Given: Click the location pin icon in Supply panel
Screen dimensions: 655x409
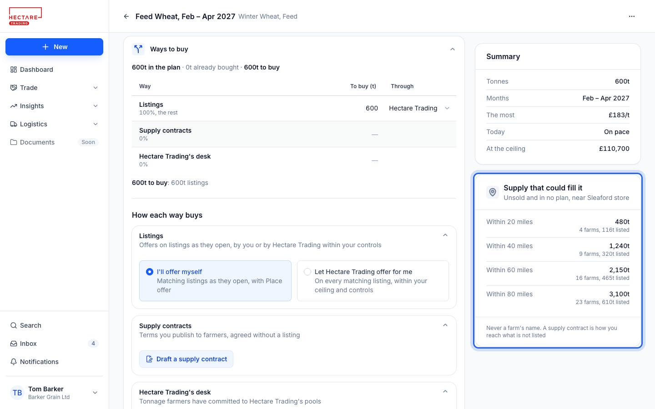Looking at the screenshot, I should (493, 192).
